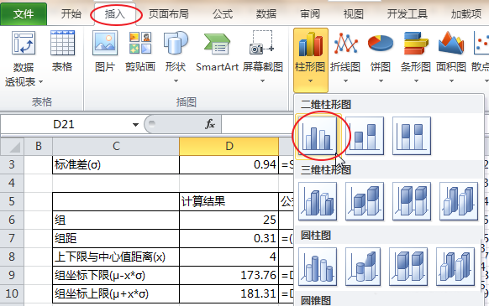489x306 pixels.
Task: Choose the 3D stacked column chart
Action: [365, 201]
